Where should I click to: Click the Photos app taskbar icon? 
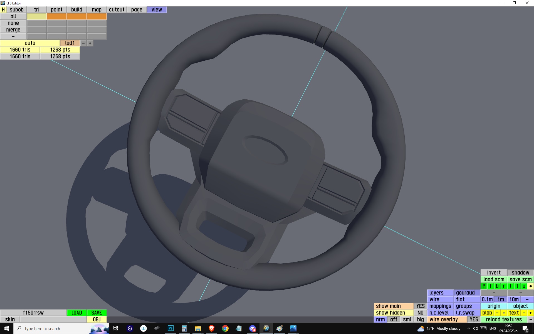293,328
